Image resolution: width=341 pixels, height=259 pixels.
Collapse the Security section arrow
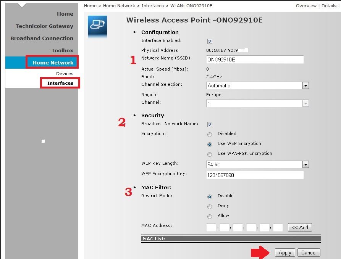pyautogui.click(x=134, y=115)
